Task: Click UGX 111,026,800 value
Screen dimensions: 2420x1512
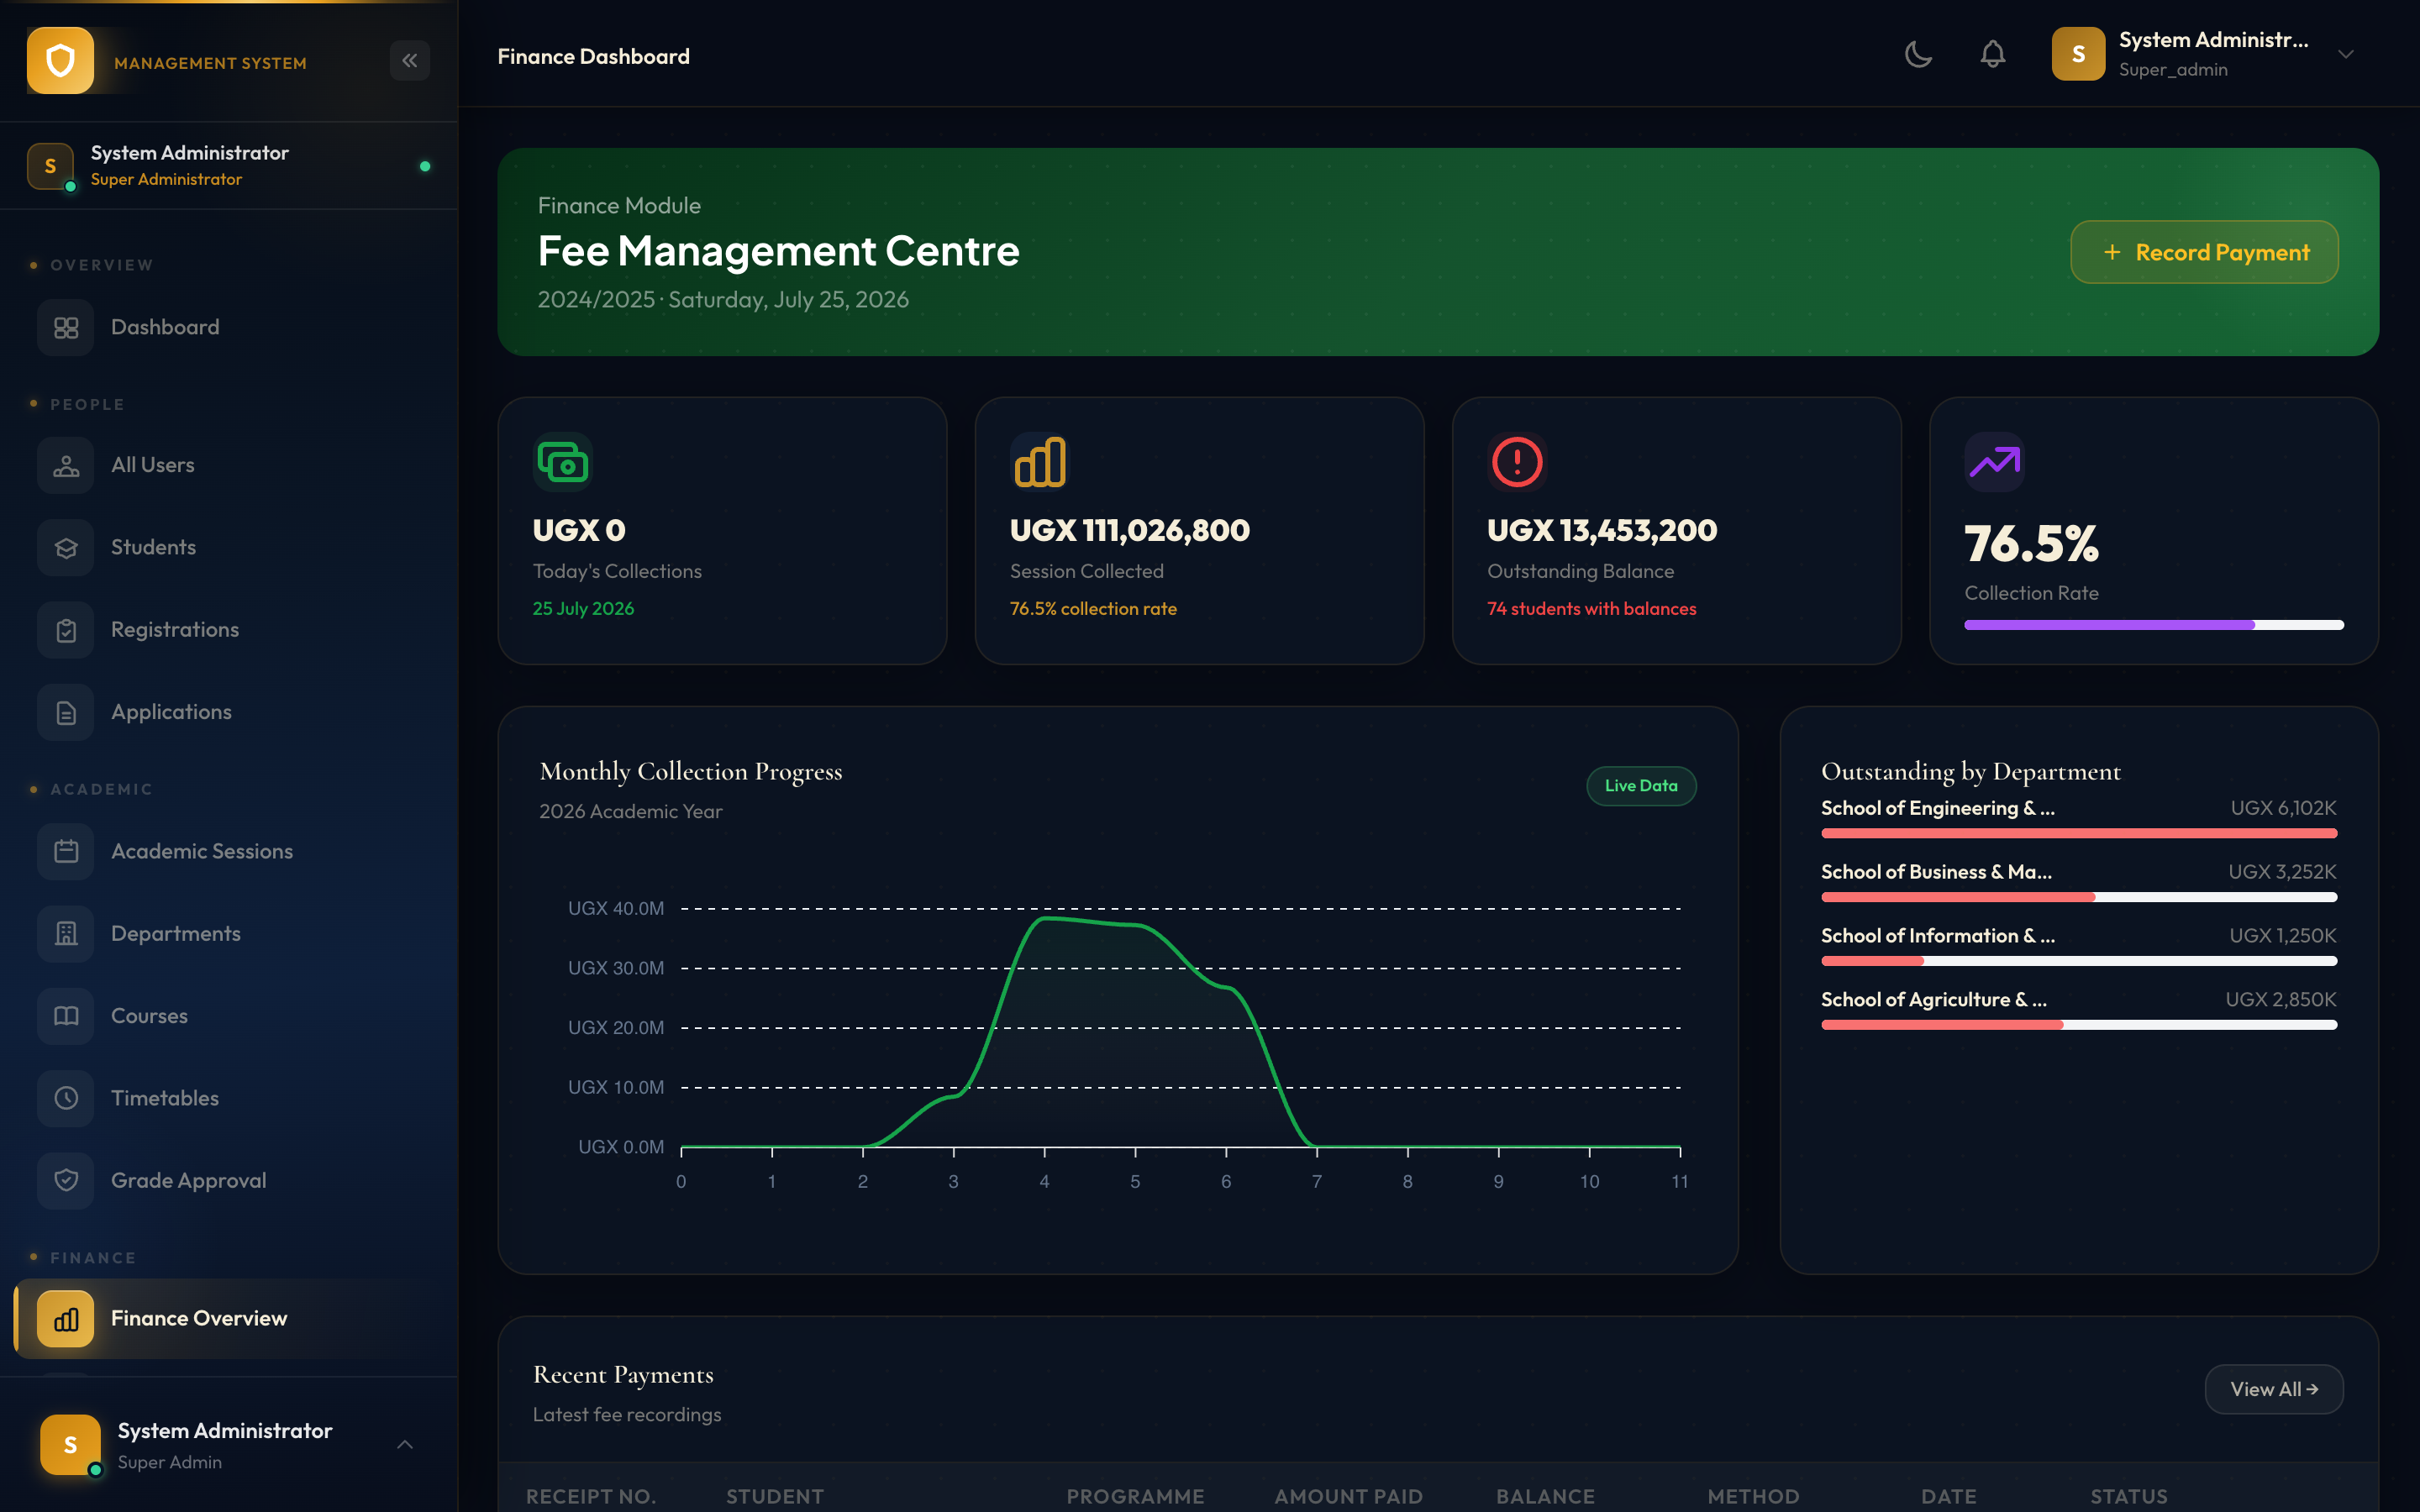Action: (1130, 530)
